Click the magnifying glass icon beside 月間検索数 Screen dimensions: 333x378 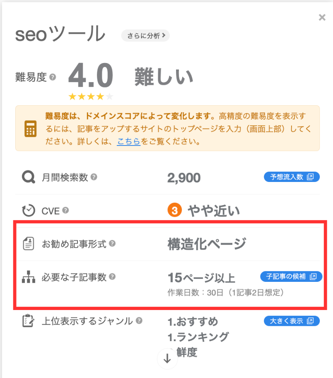coord(28,177)
